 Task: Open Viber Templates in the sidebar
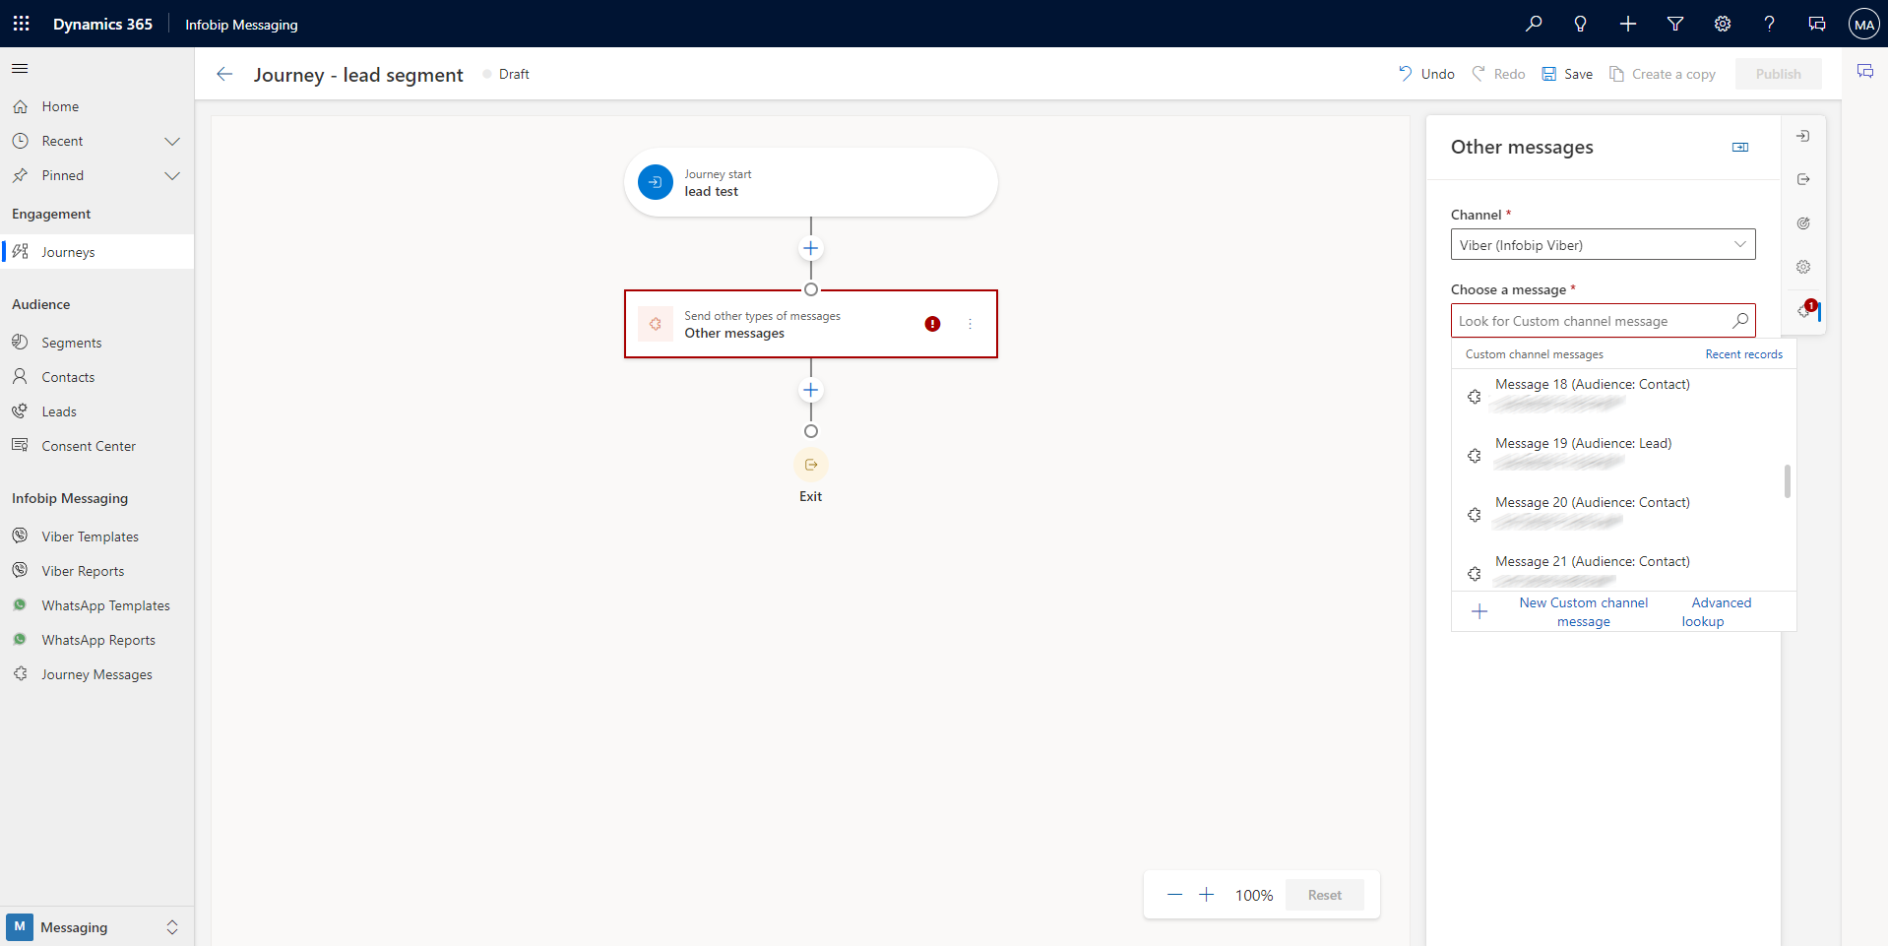(x=96, y=536)
